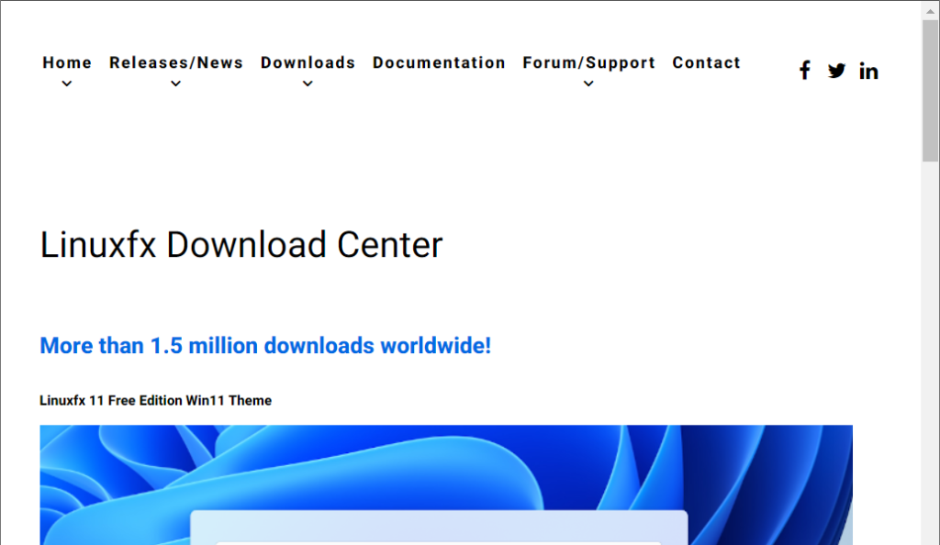Expand the chevron under Home

[x=67, y=83]
